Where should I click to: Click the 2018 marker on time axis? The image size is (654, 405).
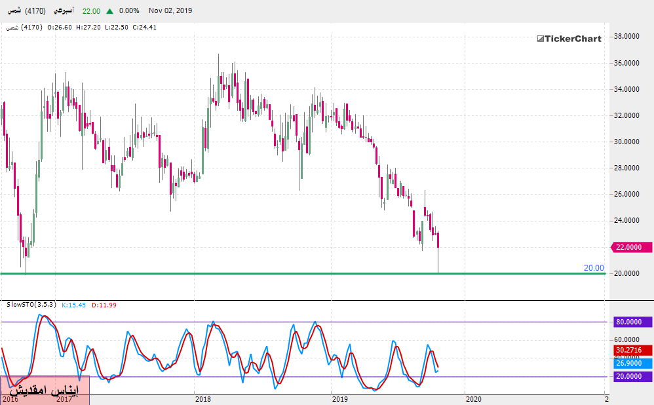202,398
